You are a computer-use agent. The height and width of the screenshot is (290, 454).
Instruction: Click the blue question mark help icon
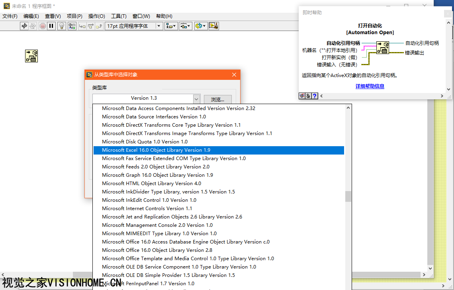click(315, 96)
